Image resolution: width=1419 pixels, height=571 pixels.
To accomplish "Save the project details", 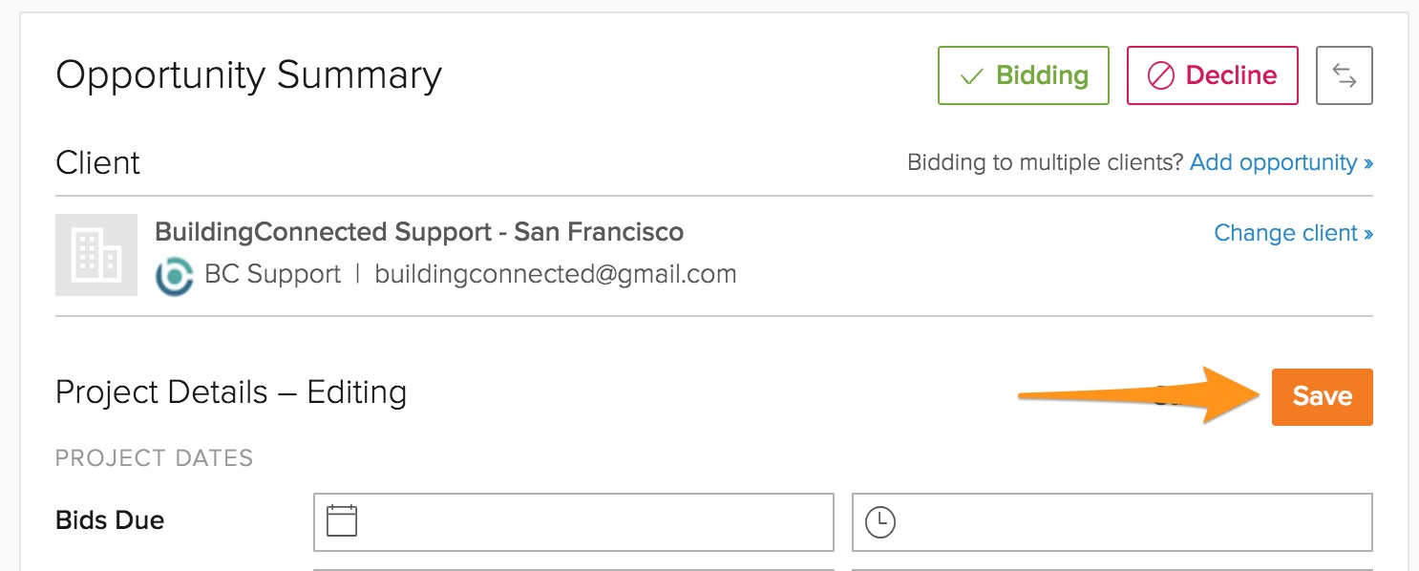I will click(1322, 396).
